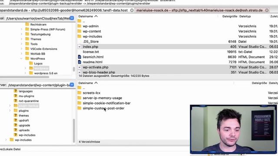Screen dimensions: 278x156
Task: Click the Server/Lokale Datei queue column header
Action: [x=10, y=149]
